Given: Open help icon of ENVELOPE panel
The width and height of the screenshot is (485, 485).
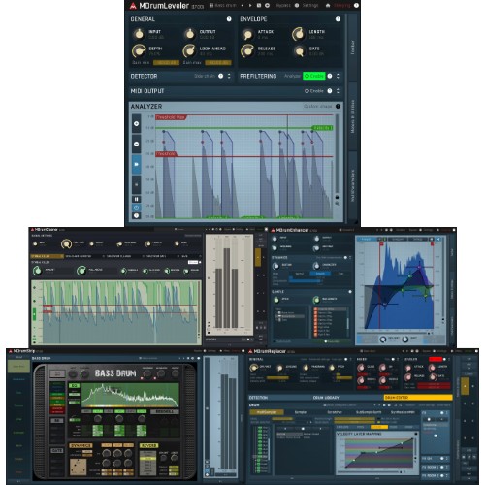Looking at the screenshot, I should click(x=338, y=19).
